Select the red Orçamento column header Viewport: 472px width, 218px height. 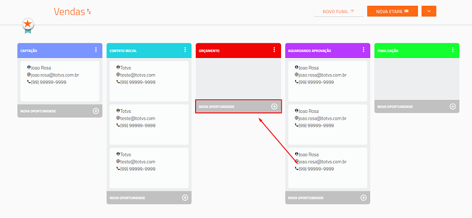click(238, 50)
